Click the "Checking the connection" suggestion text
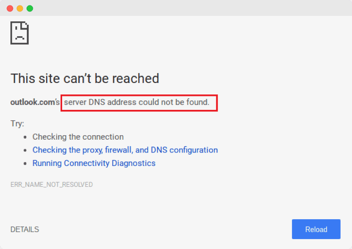 78,137
